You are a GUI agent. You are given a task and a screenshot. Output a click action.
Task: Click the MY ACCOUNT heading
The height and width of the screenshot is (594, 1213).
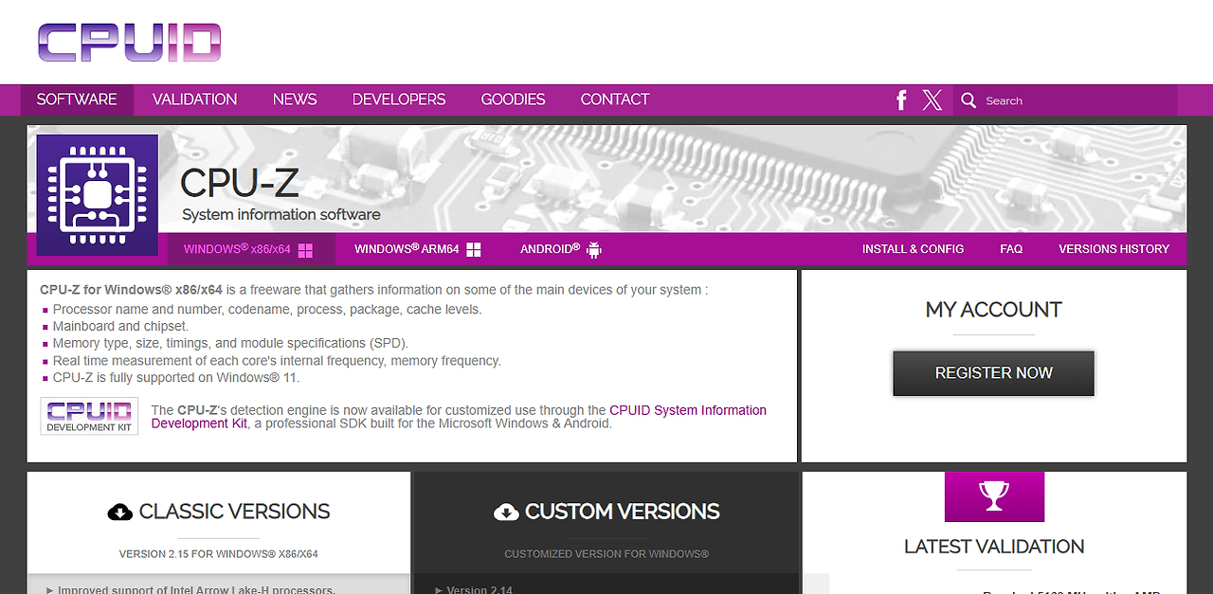(x=994, y=310)
